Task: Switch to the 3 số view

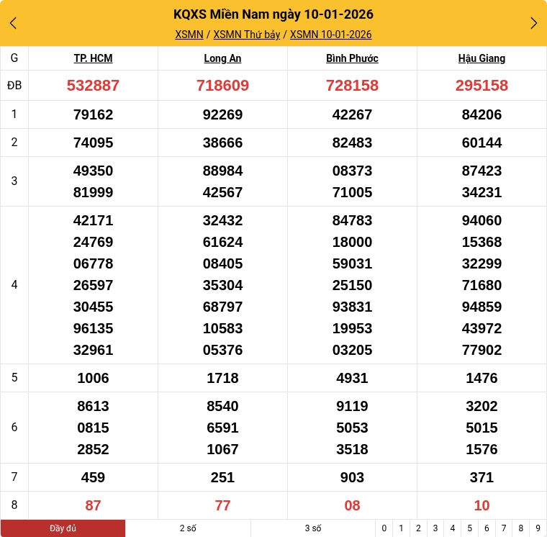Action: tap(313, 528)
